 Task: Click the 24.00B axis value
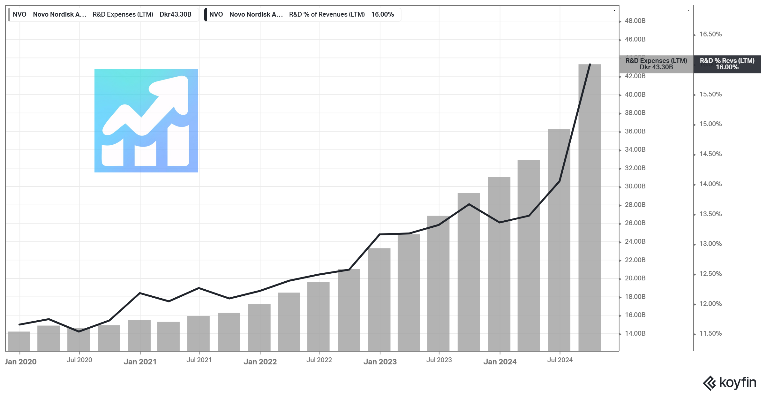click(635, 241)
